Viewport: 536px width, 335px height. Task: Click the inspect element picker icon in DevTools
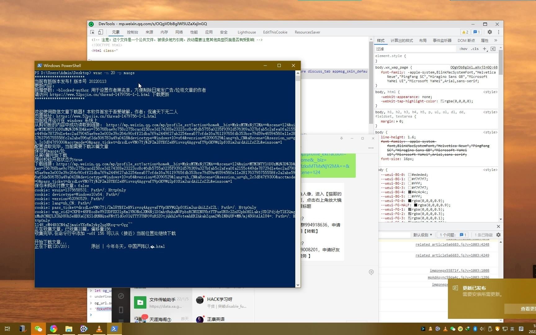tap(92, 32)
